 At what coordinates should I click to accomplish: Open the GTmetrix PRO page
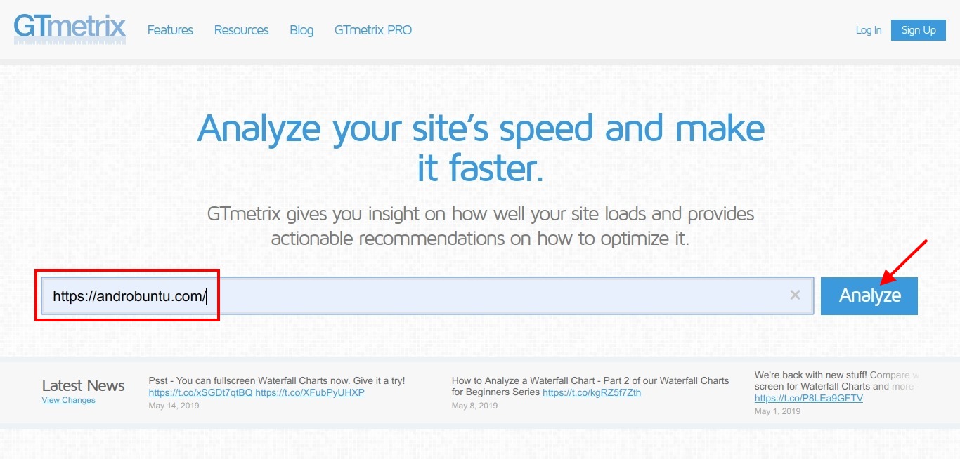coord(373,30)
